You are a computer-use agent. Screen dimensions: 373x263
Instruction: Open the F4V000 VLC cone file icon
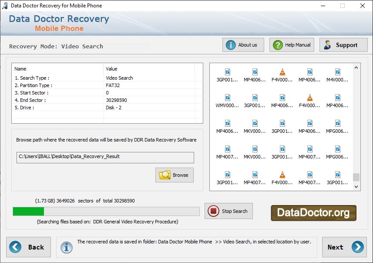[x=282, y=71]
